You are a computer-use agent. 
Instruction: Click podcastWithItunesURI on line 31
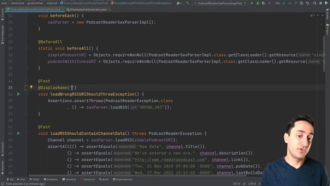point(72,61)
